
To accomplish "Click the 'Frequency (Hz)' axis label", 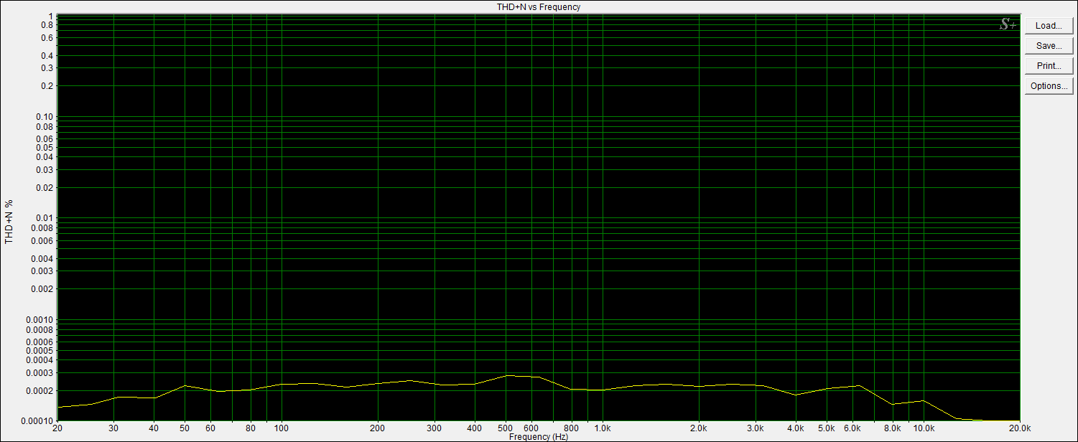I will point(539,437).
